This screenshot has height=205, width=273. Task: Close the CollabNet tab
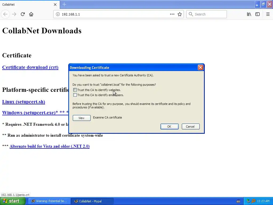[x=55, y=5]
